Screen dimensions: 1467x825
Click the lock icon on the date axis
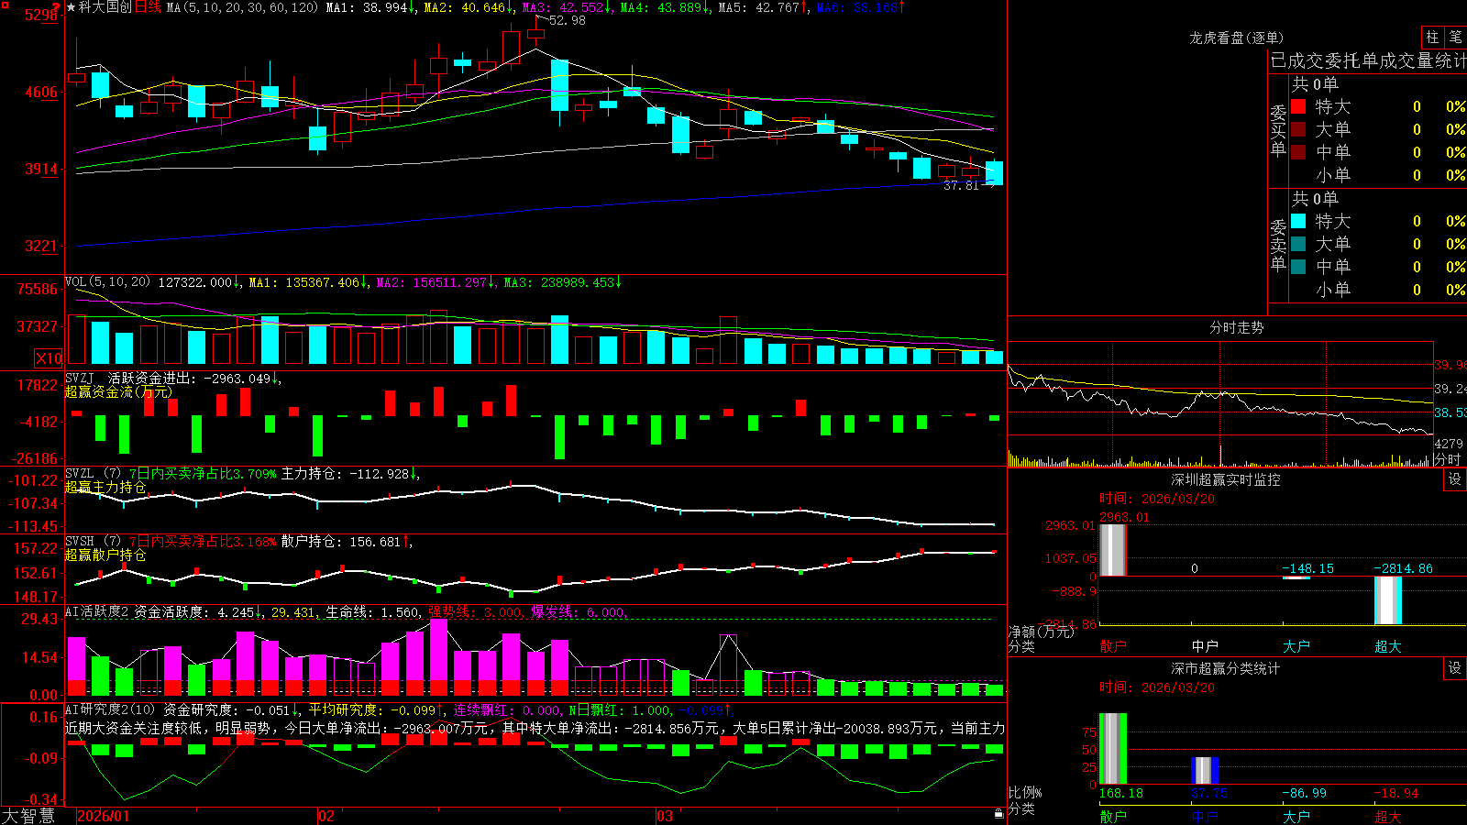[998, 814]
